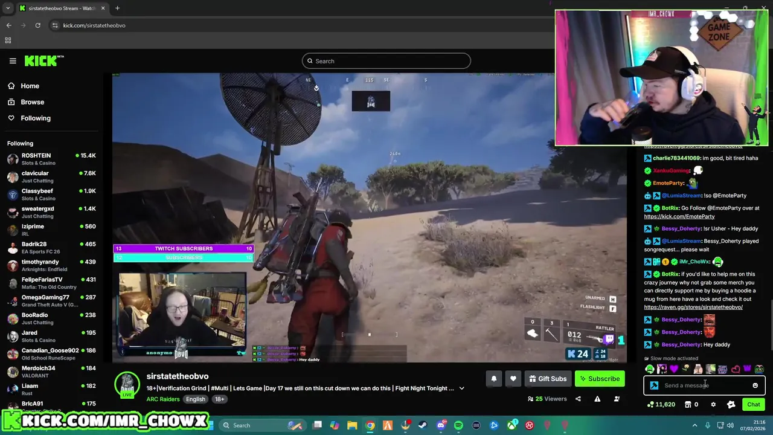Open Canadian_Goose902 channel in Following list

pyautogui.click(x=52, y=353)
